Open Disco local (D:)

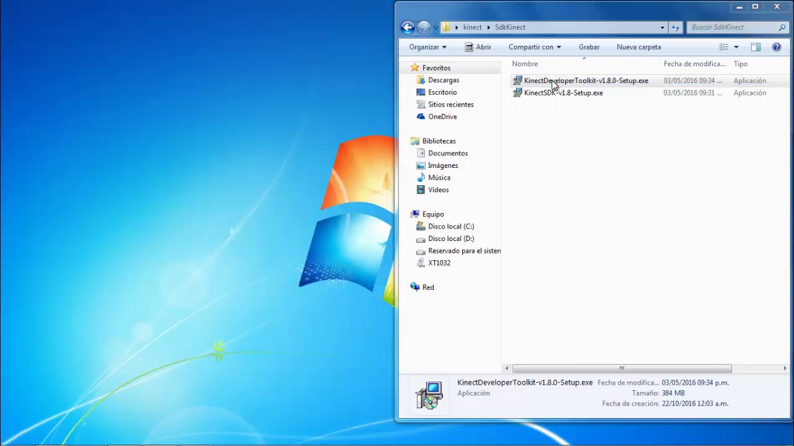(451, 238)
